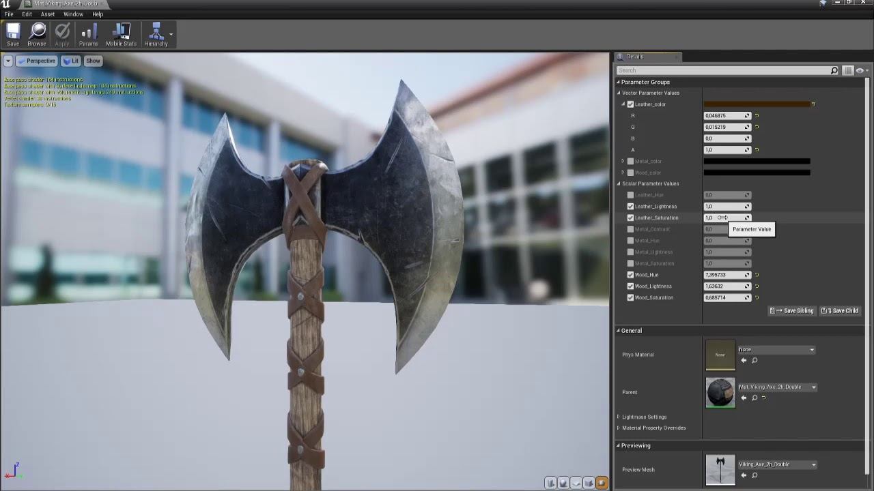Uncheck the Leather_Lightness checkbox
The image size is (874, 491).
630,207
